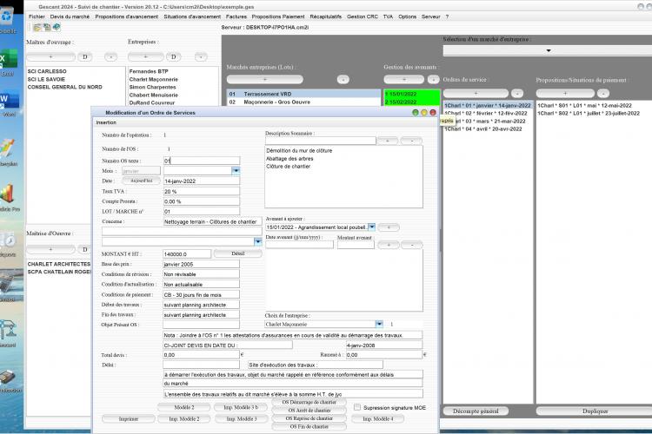Click the Décompte général button
This screenshot has width=652, height=434.
(476, 411)
